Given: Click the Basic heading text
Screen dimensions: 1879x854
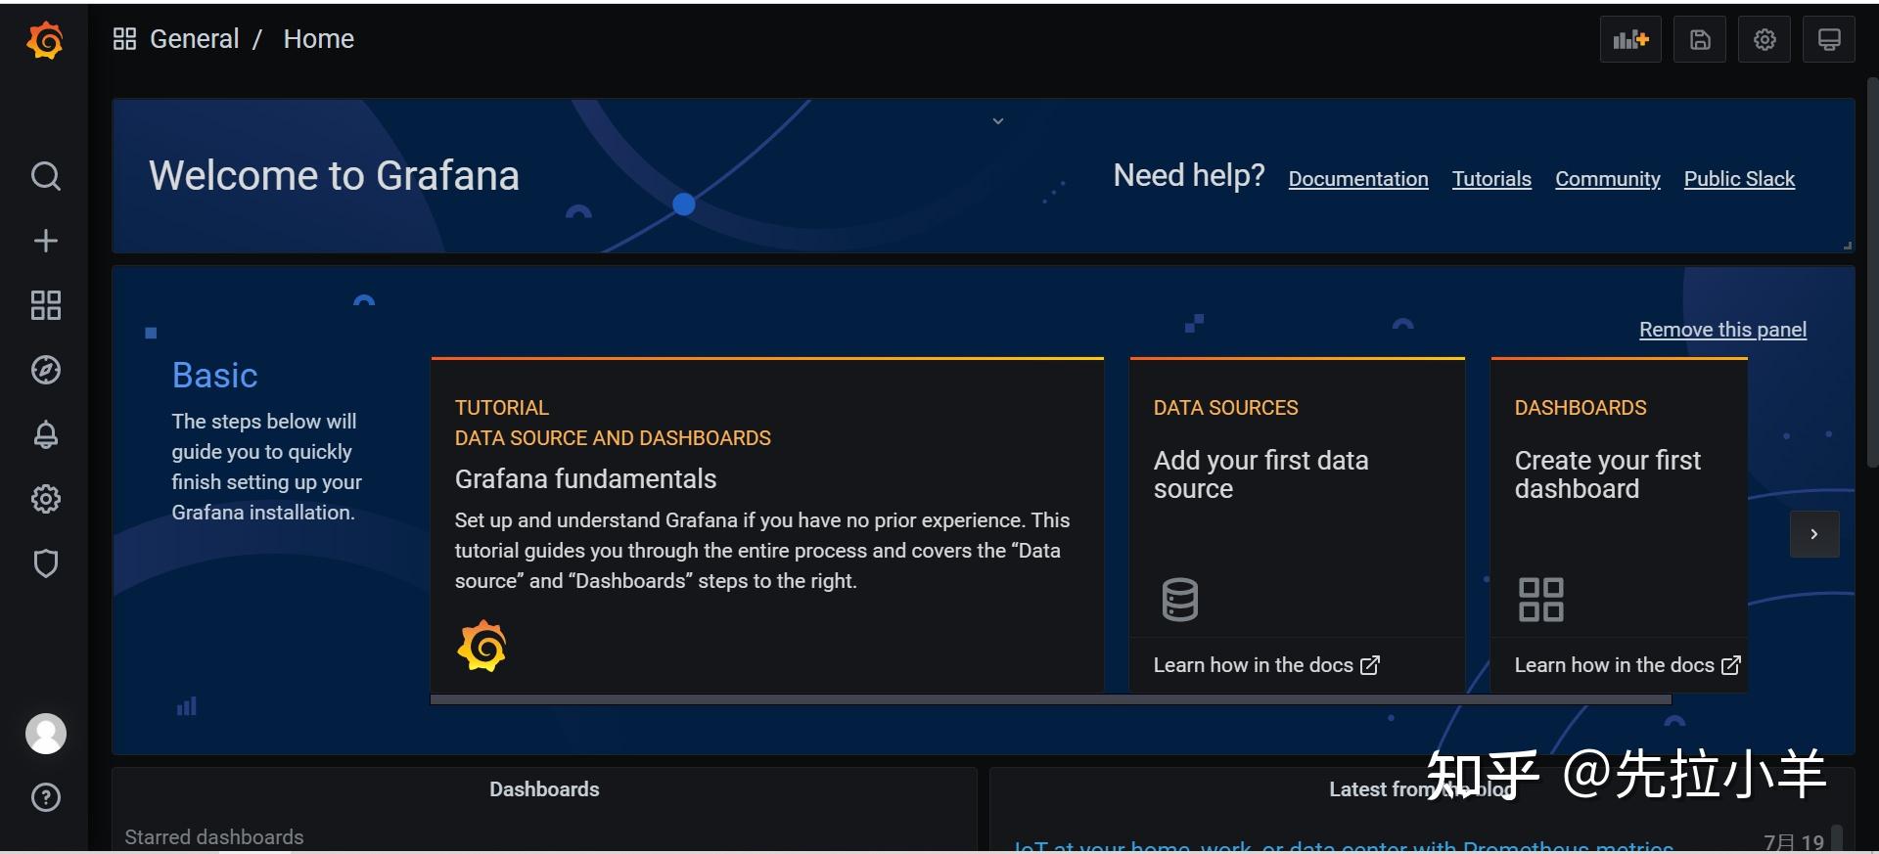Looking at the screenshot, I should (215, 376).
